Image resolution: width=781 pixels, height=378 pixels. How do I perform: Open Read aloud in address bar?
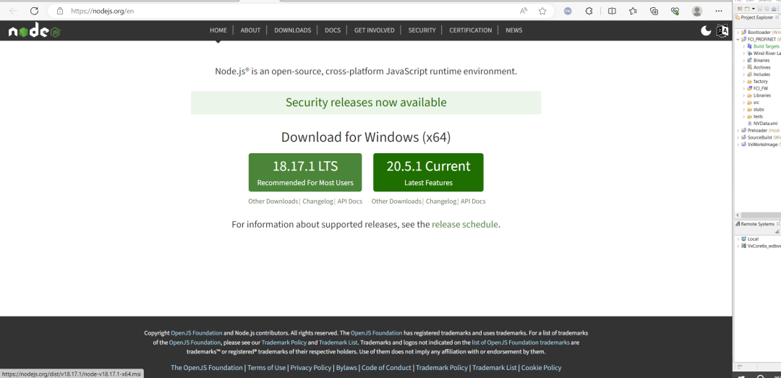coord(524,11)
